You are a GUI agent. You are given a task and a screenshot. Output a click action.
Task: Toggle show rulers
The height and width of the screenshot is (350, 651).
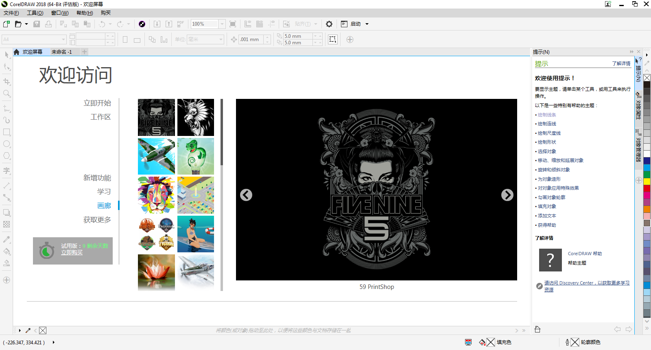click(x=248, y=24)
